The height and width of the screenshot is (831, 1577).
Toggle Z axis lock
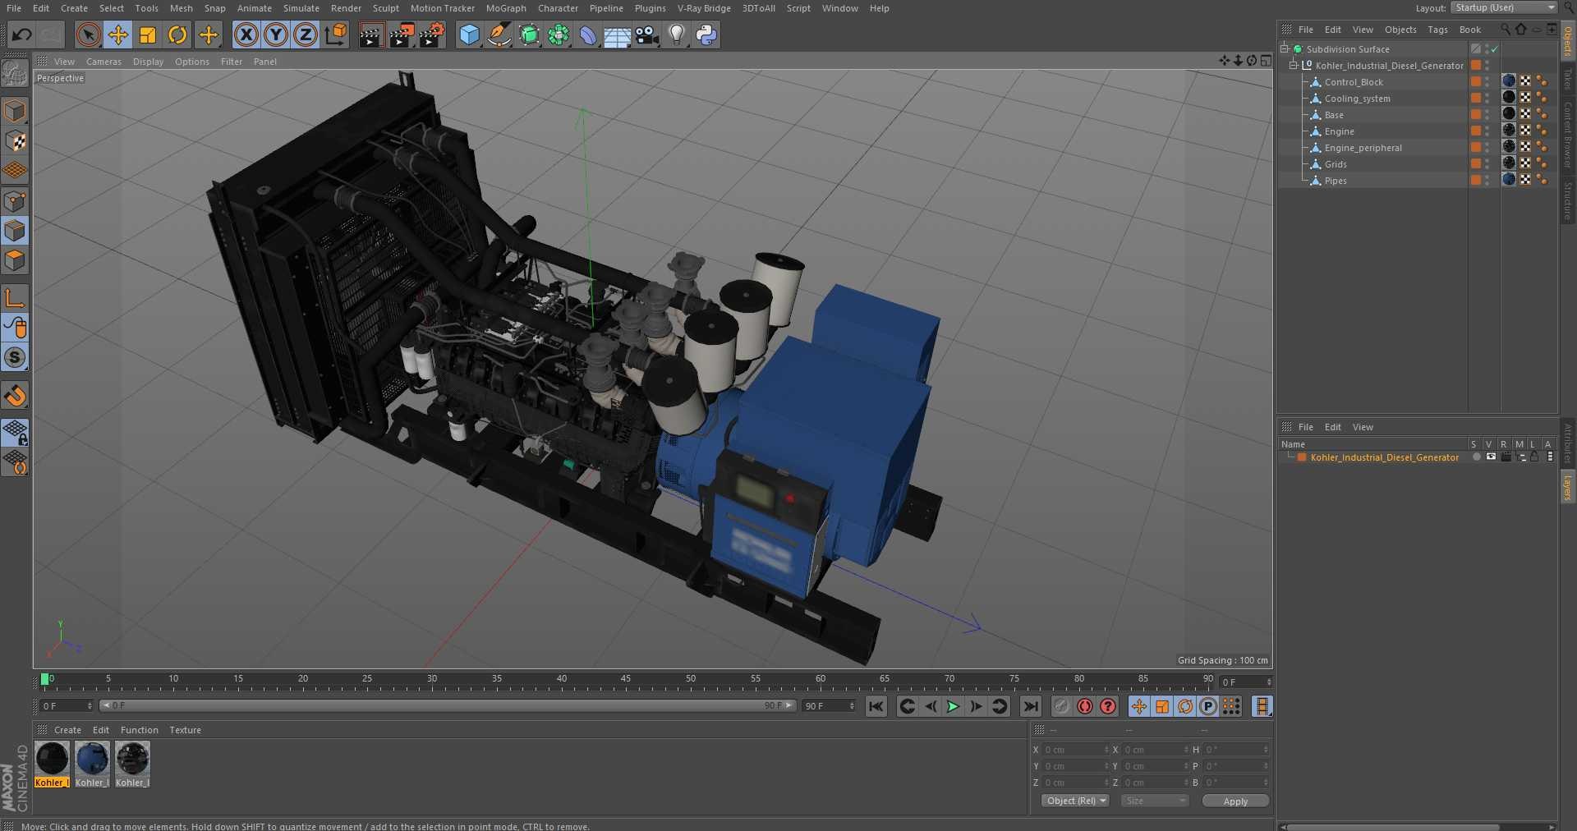[x=306, y=34]
